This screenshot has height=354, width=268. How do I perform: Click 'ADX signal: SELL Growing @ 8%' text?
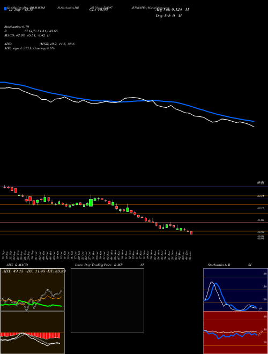(x=29, y=48)
